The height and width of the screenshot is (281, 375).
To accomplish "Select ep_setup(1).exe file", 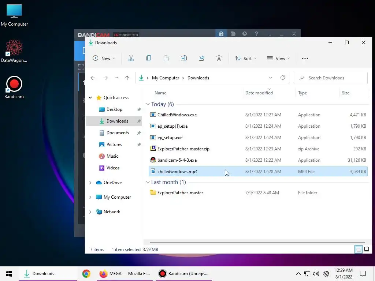I will [258, 126].
